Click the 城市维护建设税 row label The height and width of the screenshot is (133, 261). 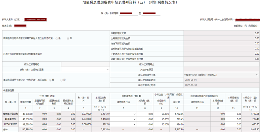tap(11, 114)
